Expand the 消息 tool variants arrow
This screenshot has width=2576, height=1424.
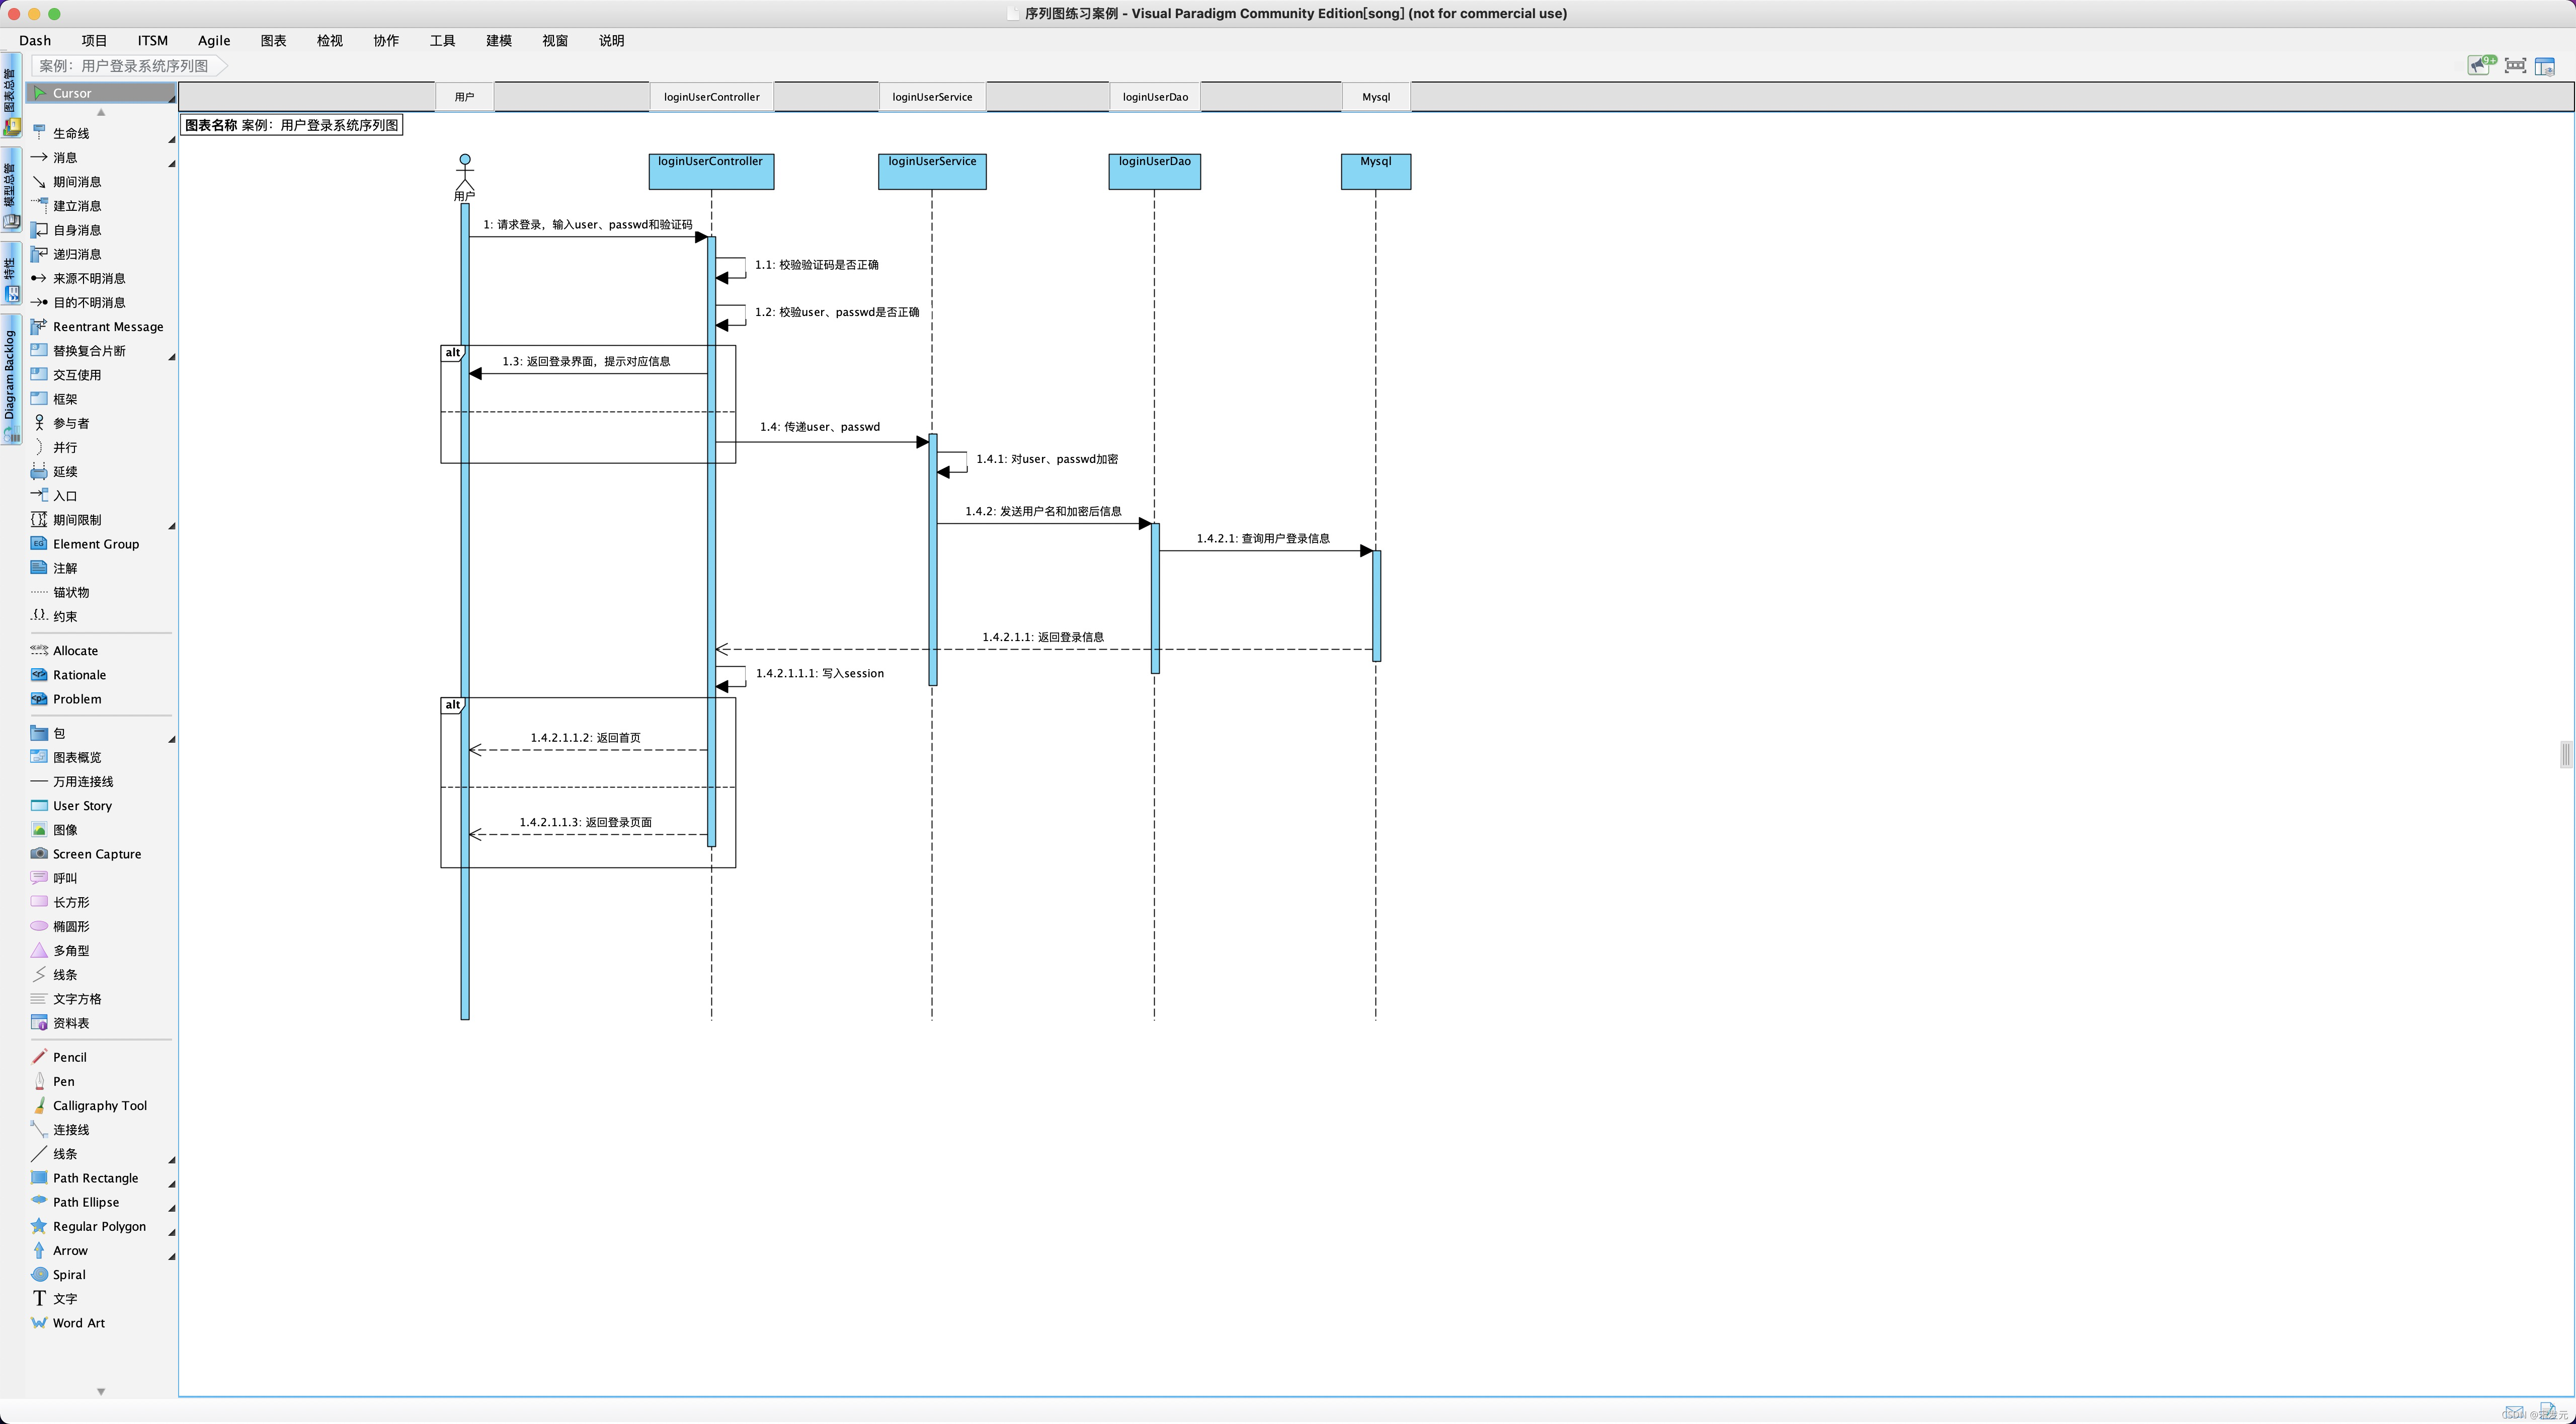172,164
